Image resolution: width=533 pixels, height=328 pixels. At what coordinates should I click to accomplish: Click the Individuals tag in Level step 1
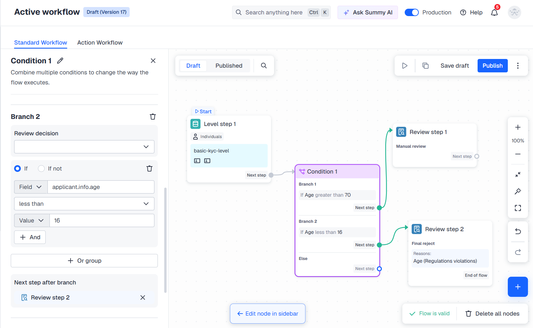click(207, 137)
